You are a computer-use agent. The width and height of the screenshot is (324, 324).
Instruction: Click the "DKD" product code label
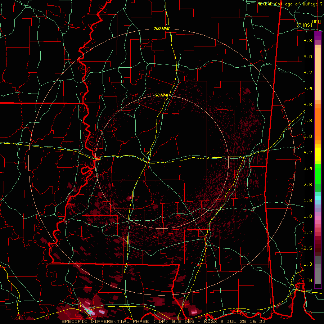click(316, 22)
